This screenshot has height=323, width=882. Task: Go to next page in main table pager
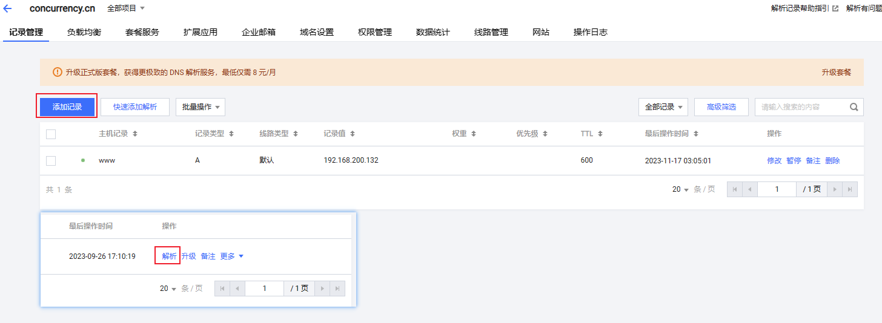pos(835,189)
